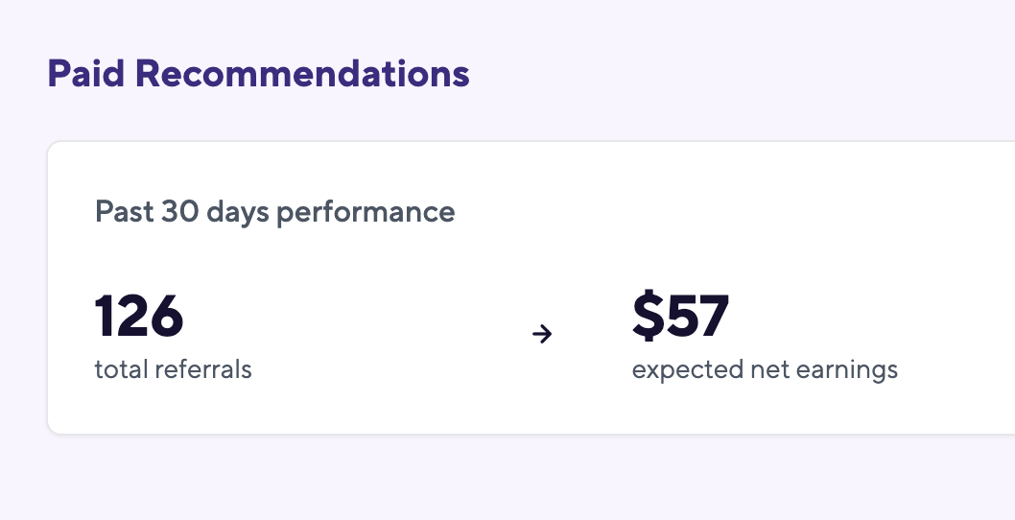Click the dollar sign in $57
This screenshot has height=520, width=1015.
(649, 316)
